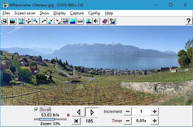The height and width of the screenshot is (127, 193).
Task: Click the 63.03 fr/s frame rate text
Action: click(x=50, y=115)
